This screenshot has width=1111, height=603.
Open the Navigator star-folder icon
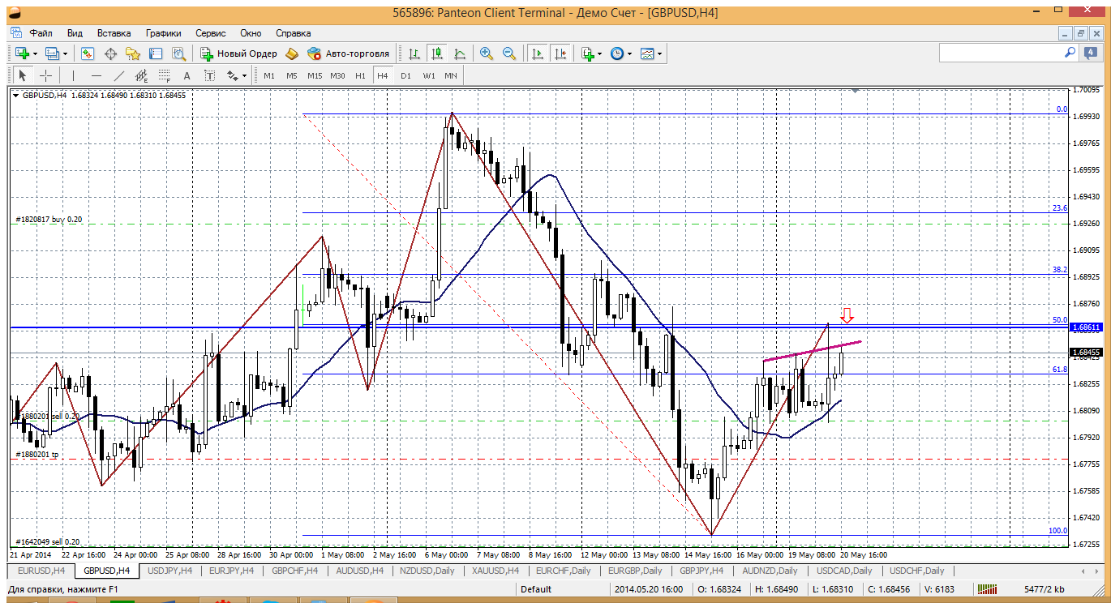point(133,53)
